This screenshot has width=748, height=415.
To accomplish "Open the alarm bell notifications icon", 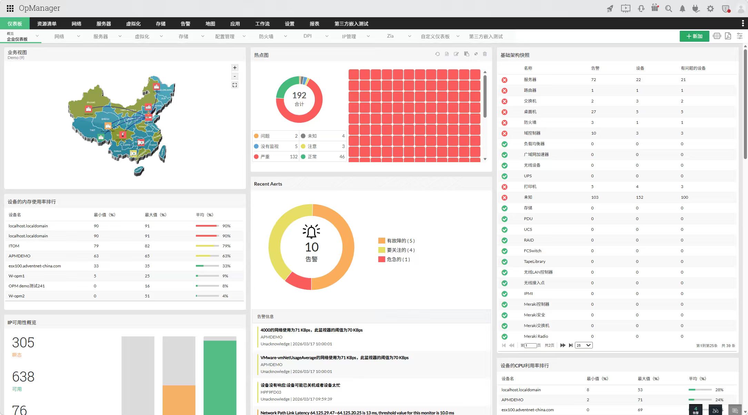I will pos(682,9).
